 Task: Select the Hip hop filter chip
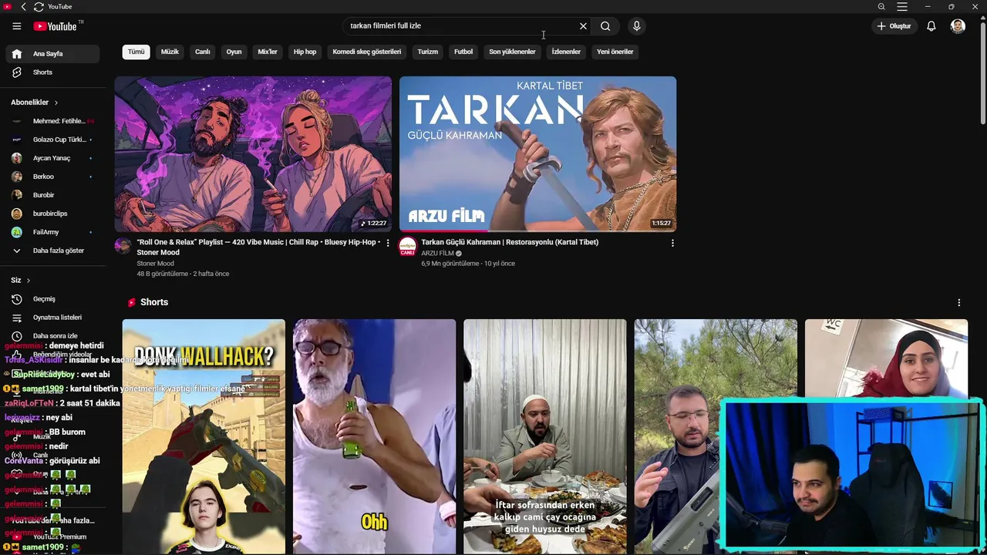pos(305,52)
